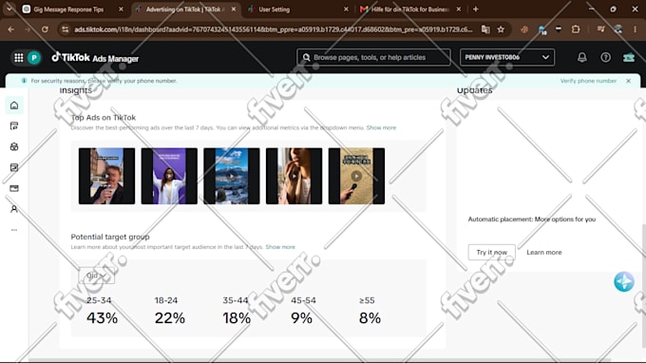Click the Automatic placement update text
646x363 pixels.
click(x=531, y=220)
